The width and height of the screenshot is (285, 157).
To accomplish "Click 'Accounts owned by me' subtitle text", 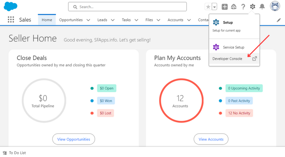I will coord(174,65).
